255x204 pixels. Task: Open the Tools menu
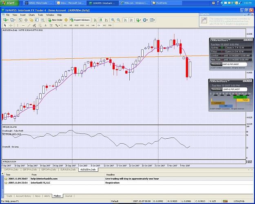(x=40, y=15)
